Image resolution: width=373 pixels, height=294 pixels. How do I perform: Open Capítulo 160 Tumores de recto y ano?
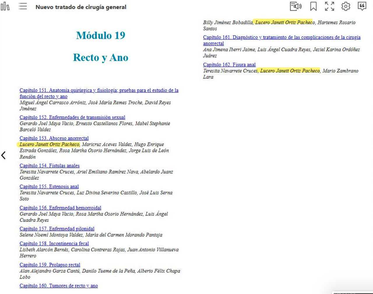coord(59,286)
